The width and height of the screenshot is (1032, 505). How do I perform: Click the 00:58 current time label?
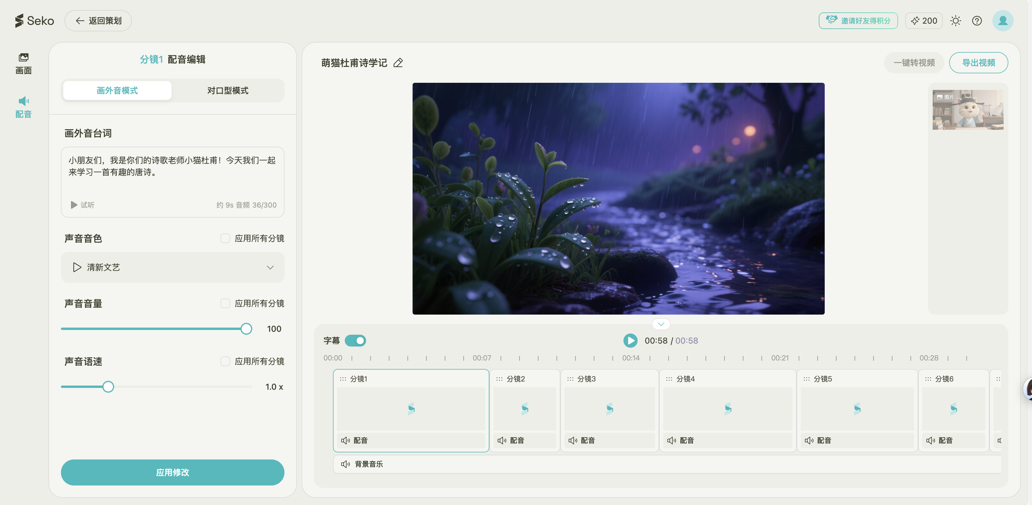pos(656,340)
